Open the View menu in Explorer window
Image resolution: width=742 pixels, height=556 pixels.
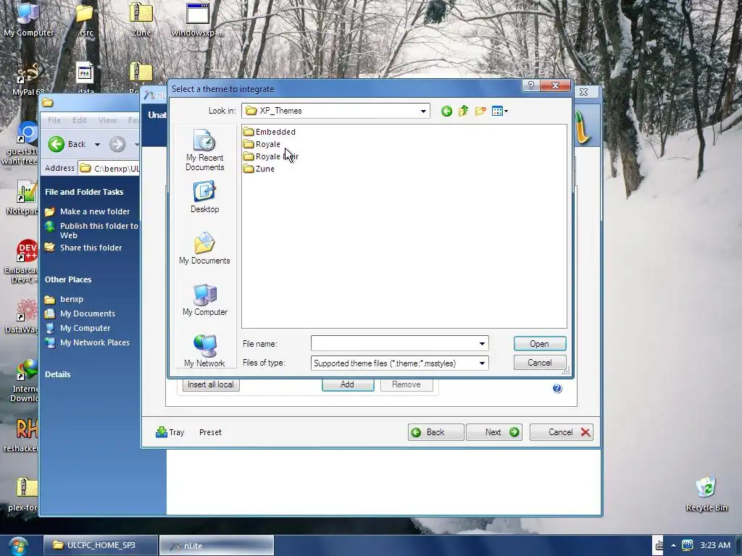[x=107, y=121]
